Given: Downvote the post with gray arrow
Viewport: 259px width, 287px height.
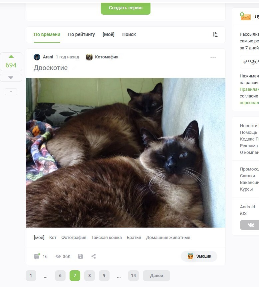Looking at the screenshot, I should pos(11,78).
